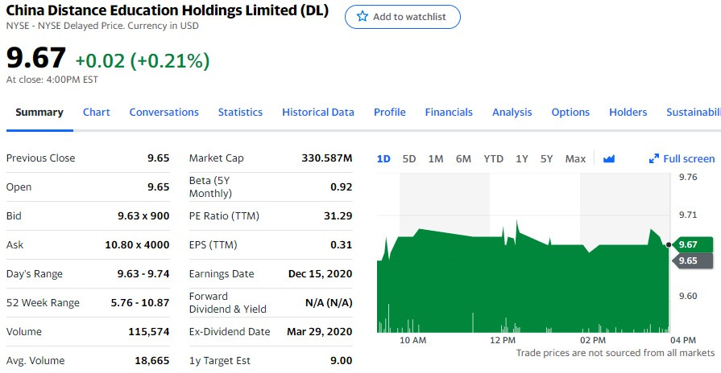
Task: Go to the Options tab
Action: pyautogui.click(x=570, y=113)
